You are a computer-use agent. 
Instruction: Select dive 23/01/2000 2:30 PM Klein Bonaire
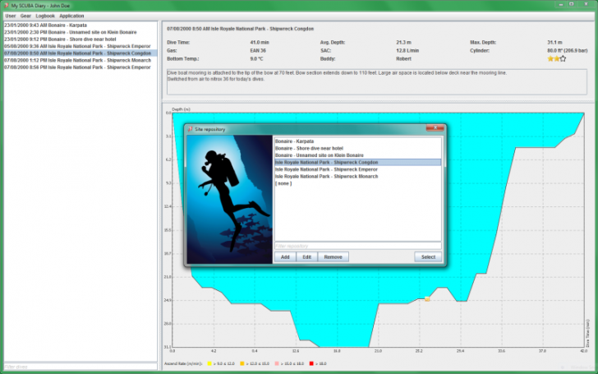click(x=80, y=32)
